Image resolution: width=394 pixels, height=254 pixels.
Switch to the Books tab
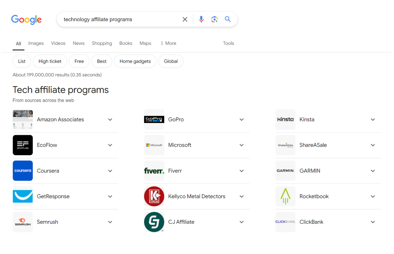pos(126,43)
